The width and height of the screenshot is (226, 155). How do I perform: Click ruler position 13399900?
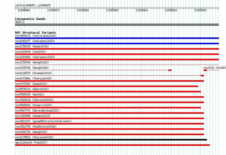coord(142,10)
